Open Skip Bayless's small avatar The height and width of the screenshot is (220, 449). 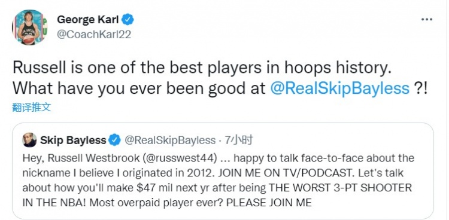(x=29, y=140)
